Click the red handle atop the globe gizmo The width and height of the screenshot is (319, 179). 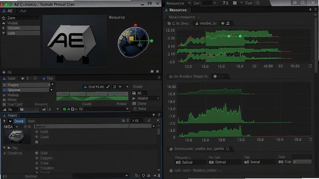click(136, 25)
